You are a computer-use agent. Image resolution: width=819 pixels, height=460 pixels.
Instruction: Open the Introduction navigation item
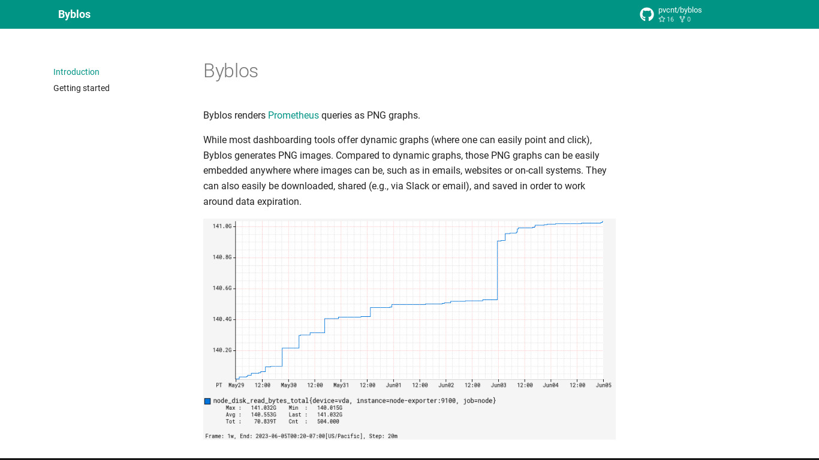(76, 72)
